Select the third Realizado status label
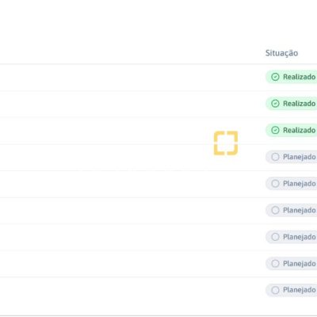This screenshot has width=317, height=317. [x=300, y=130]
